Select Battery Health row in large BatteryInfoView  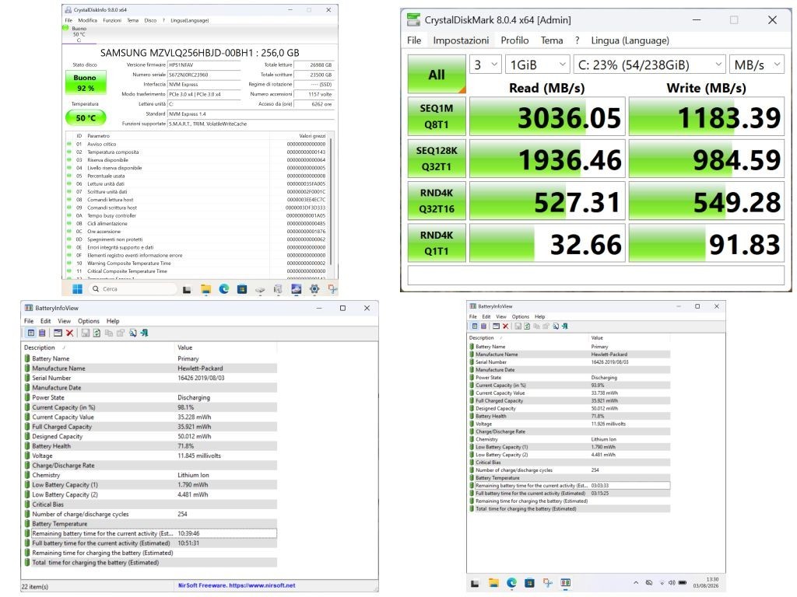coord(150,445)
